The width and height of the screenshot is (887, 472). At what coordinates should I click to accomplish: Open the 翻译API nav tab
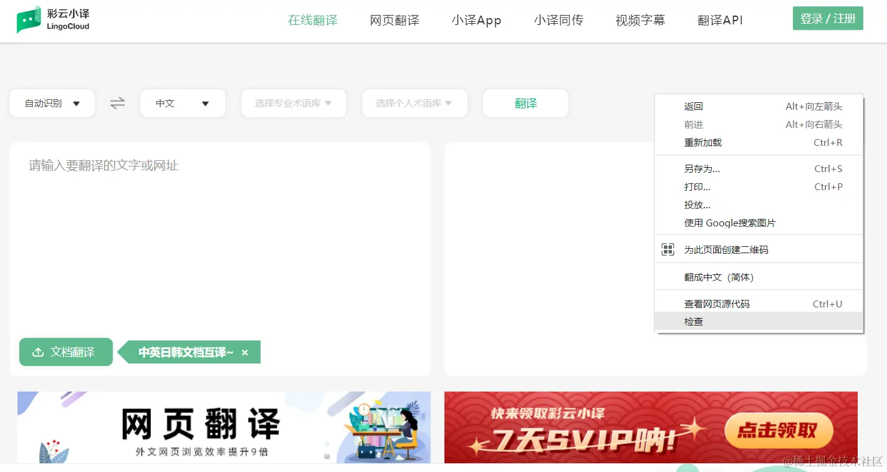720,21
